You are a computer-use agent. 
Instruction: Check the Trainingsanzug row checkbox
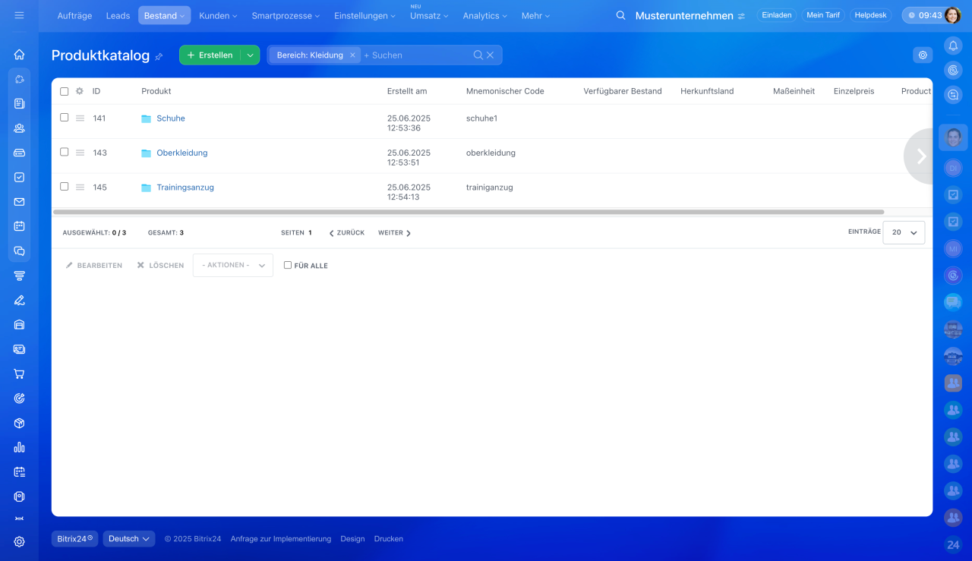(x=65, y=187)
